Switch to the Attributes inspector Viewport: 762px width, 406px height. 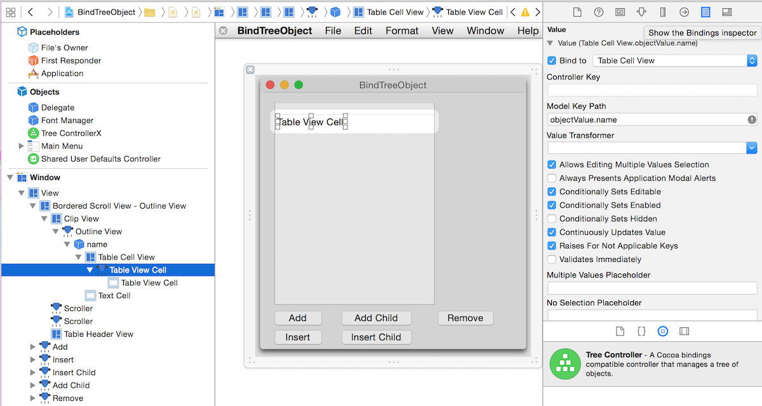pos(641,12)
